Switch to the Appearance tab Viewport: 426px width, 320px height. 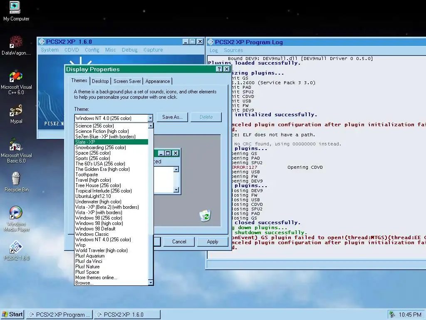[158, 81]
